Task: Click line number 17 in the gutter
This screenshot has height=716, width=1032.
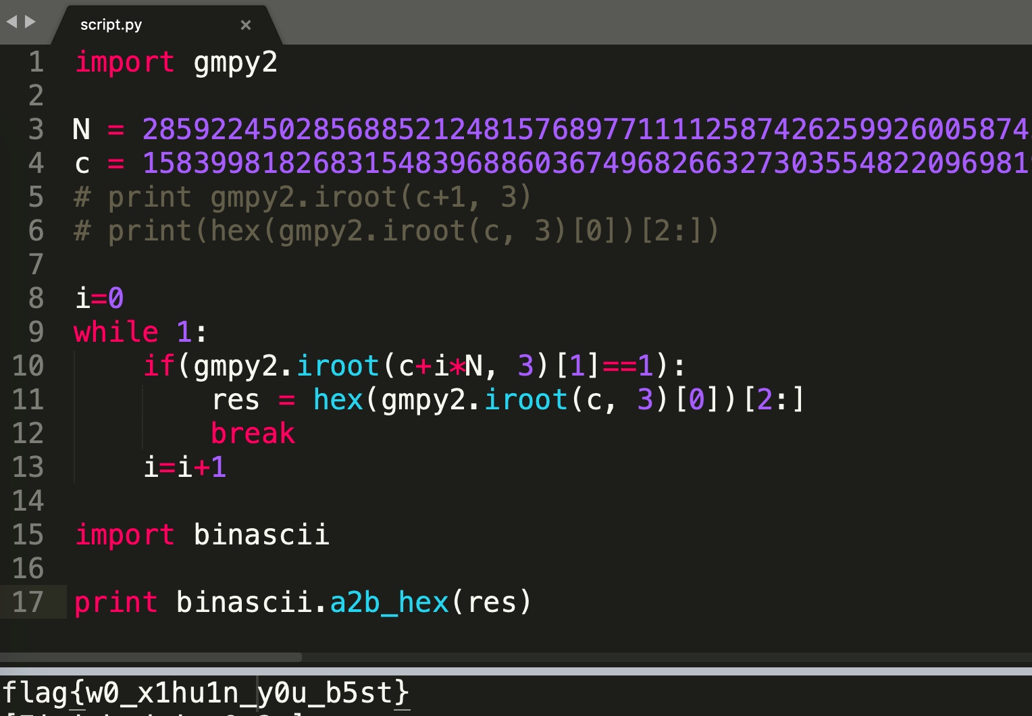Action: coord(28,602)
